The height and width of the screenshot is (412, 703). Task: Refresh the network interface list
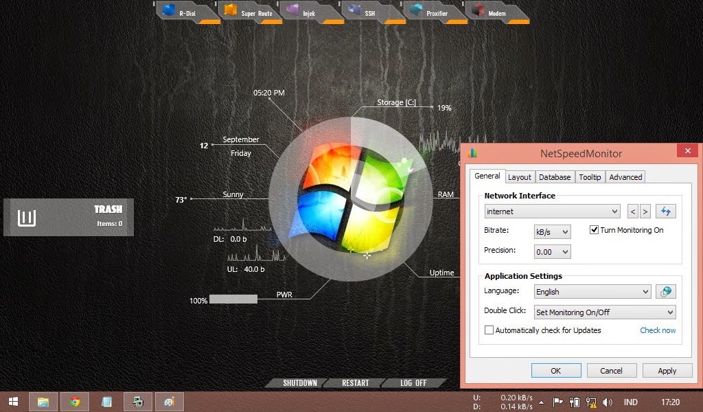pyautogui.click(x=666, y=211)
